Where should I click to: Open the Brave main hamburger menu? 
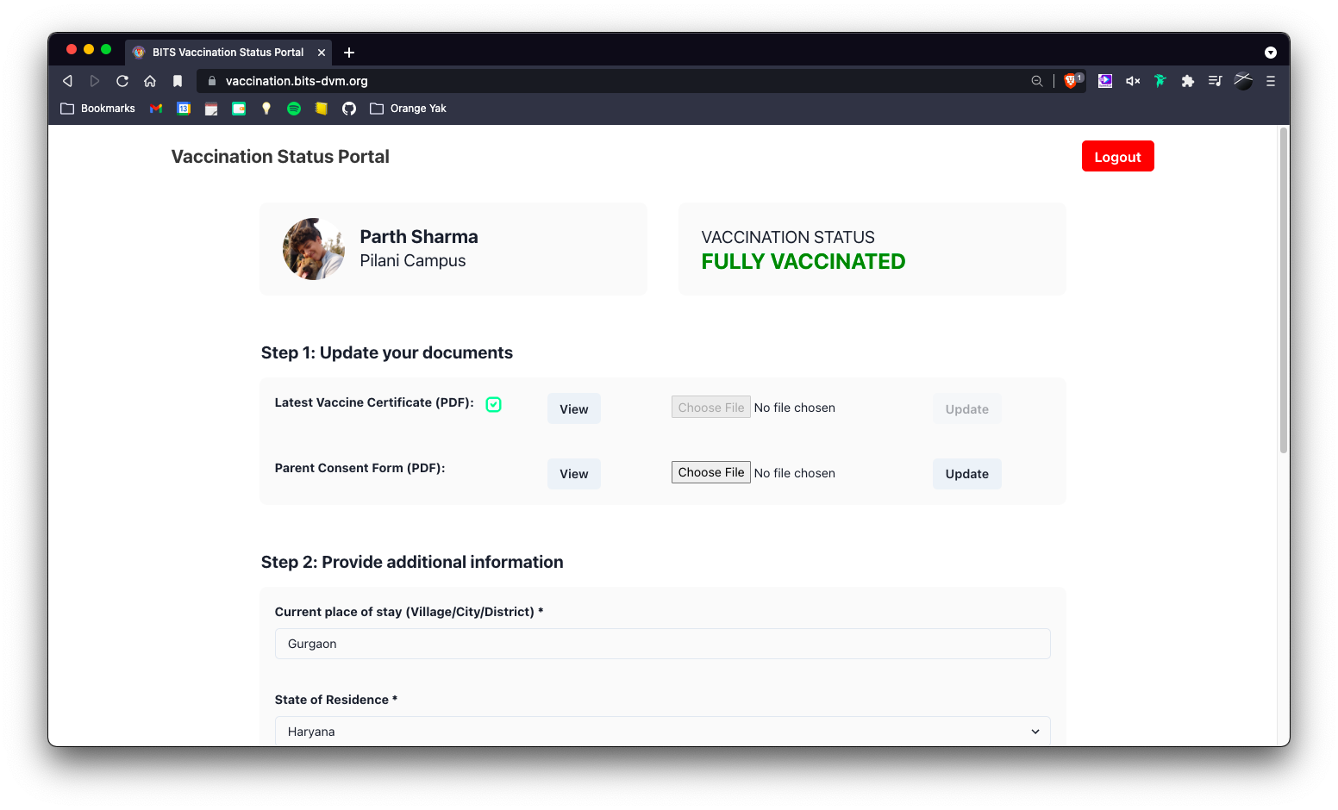1270,81
